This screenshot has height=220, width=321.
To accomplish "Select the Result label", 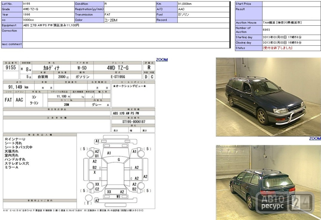I will (240, 9).
